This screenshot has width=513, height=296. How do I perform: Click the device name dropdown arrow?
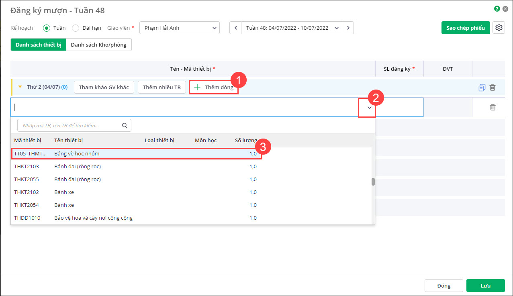coord(370,107)
